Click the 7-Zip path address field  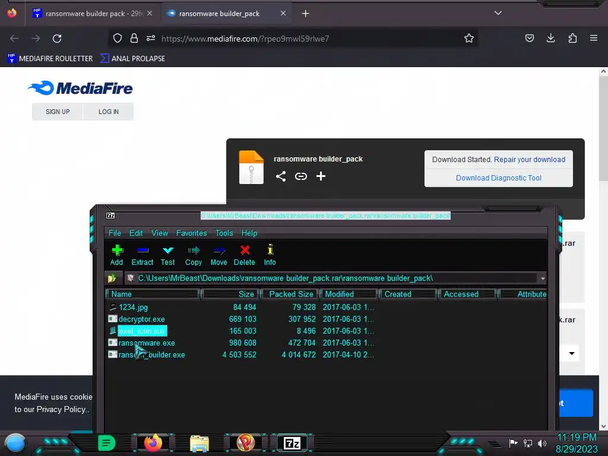tap(331, 278)
